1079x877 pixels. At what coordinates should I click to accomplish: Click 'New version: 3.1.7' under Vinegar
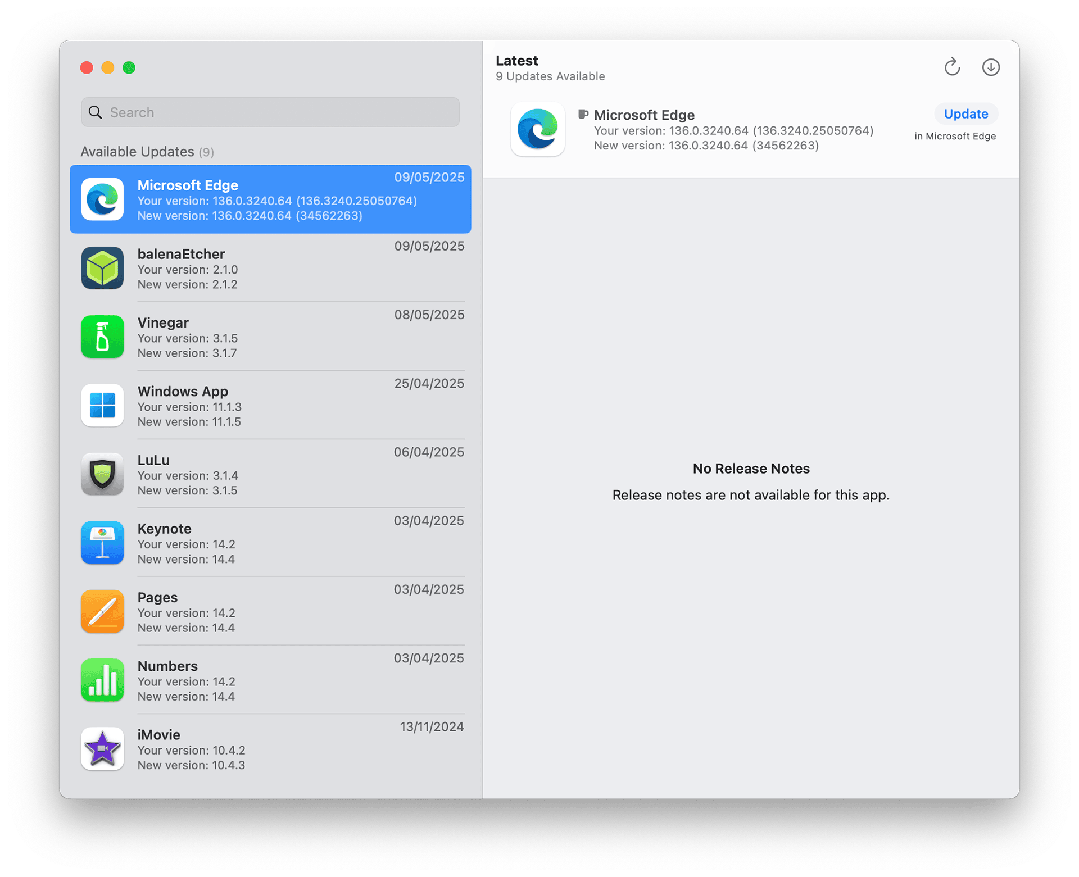[x=187, y=353]
